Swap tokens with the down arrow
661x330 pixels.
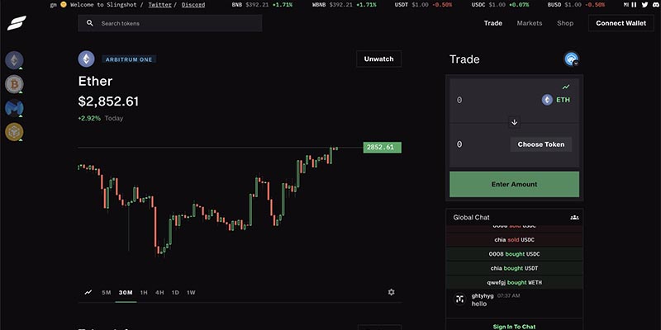tap(514, 122)
